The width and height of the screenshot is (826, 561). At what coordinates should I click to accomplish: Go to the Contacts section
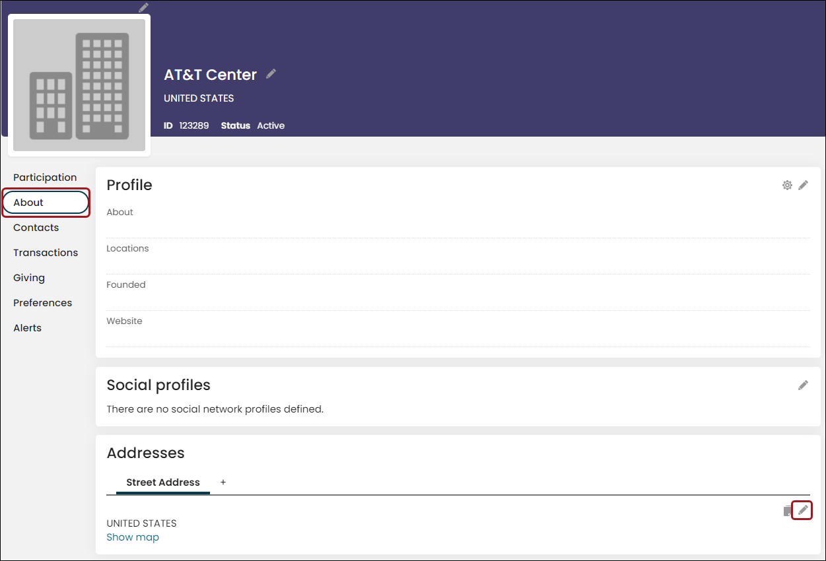(x=36, y=228)
